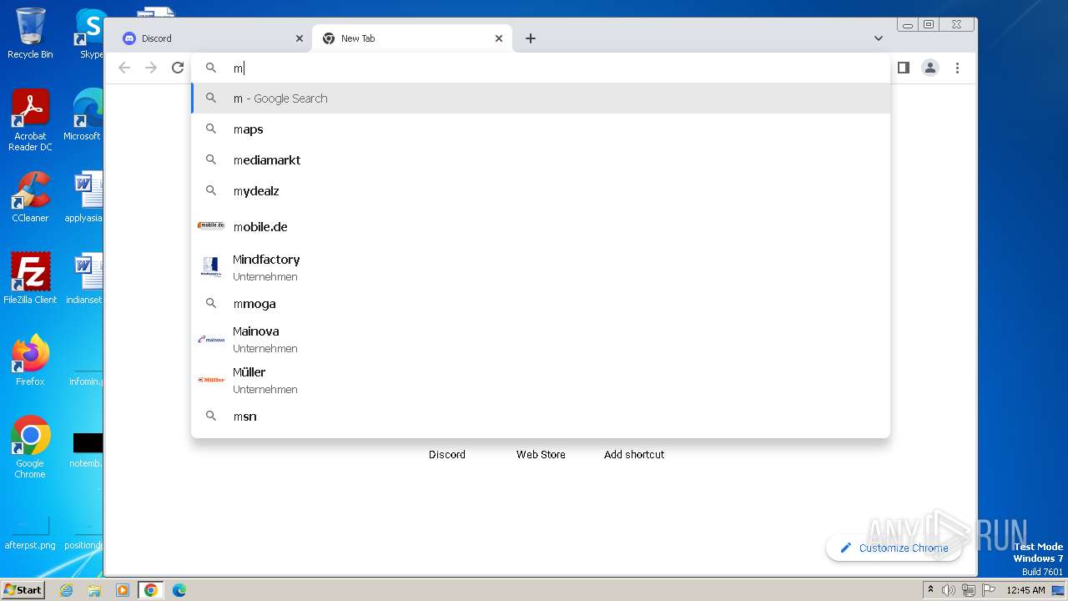Open applyasia Word document on desktop

(x=85, y=198)
